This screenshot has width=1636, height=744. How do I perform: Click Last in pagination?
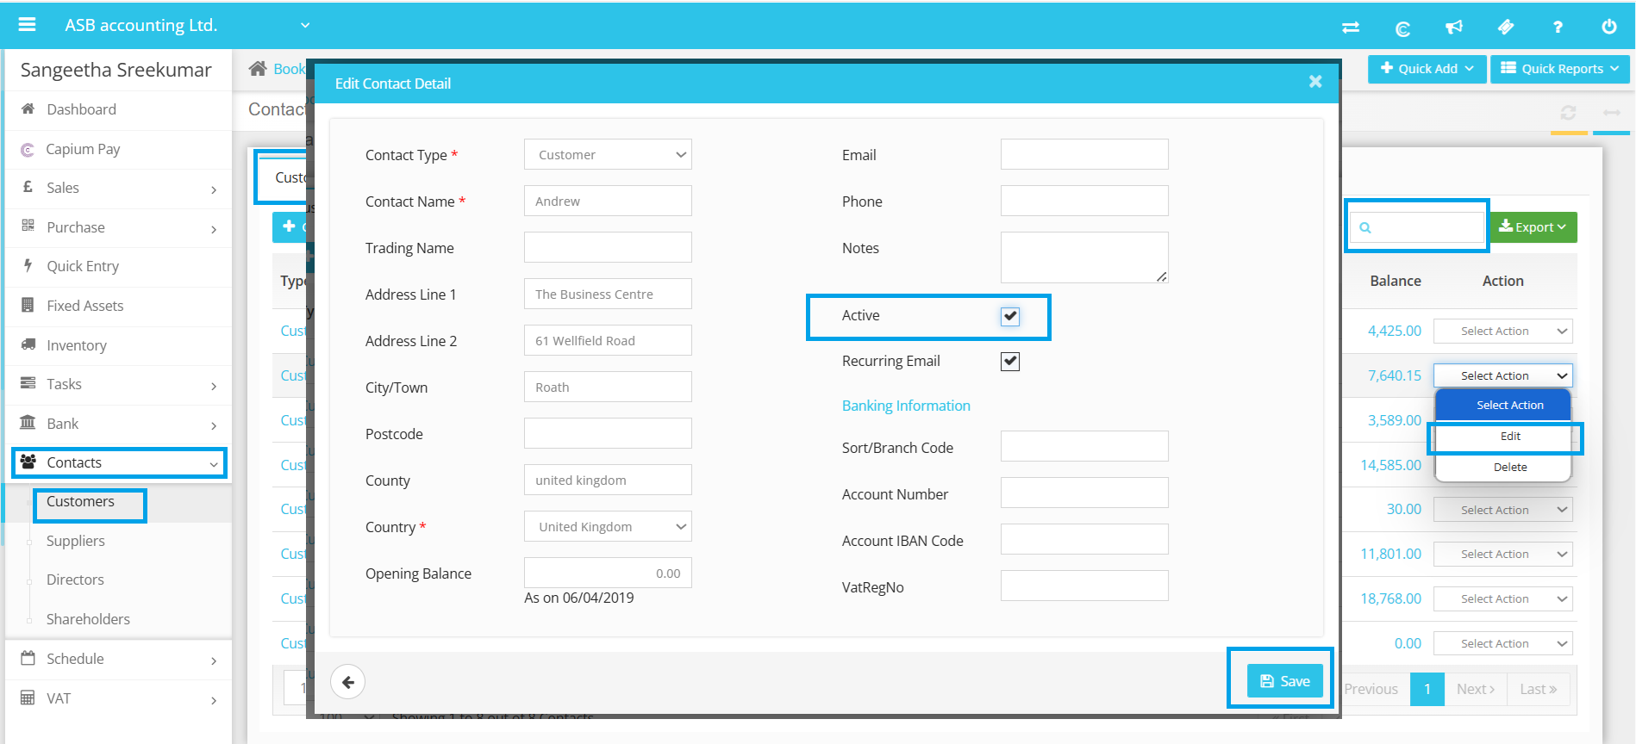pos(1539,689)
